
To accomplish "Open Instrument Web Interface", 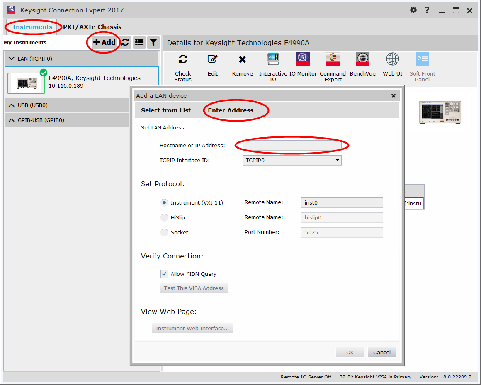I will coord(192,328).
